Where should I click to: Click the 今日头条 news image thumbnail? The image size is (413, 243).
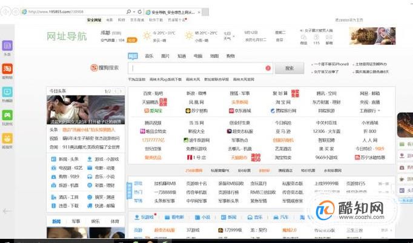[x=85, y=110]
